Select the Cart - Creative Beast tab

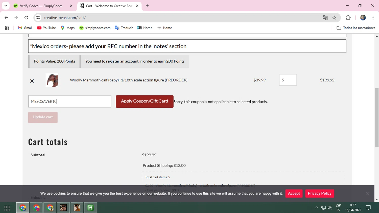coord(109,6)
